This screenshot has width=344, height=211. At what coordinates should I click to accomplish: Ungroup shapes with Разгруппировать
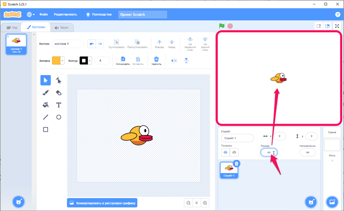(137, 44)
